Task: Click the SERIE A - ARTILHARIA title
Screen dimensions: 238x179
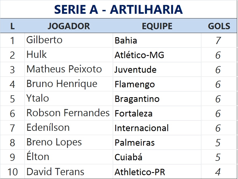Action: tap(119, 9)
